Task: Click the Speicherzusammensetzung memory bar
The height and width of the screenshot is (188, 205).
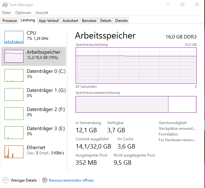Action: click(136, 104)
